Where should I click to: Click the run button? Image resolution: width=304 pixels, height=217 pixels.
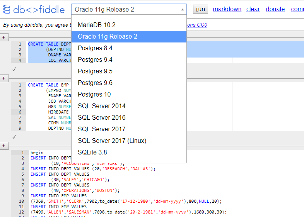[200, 9]
